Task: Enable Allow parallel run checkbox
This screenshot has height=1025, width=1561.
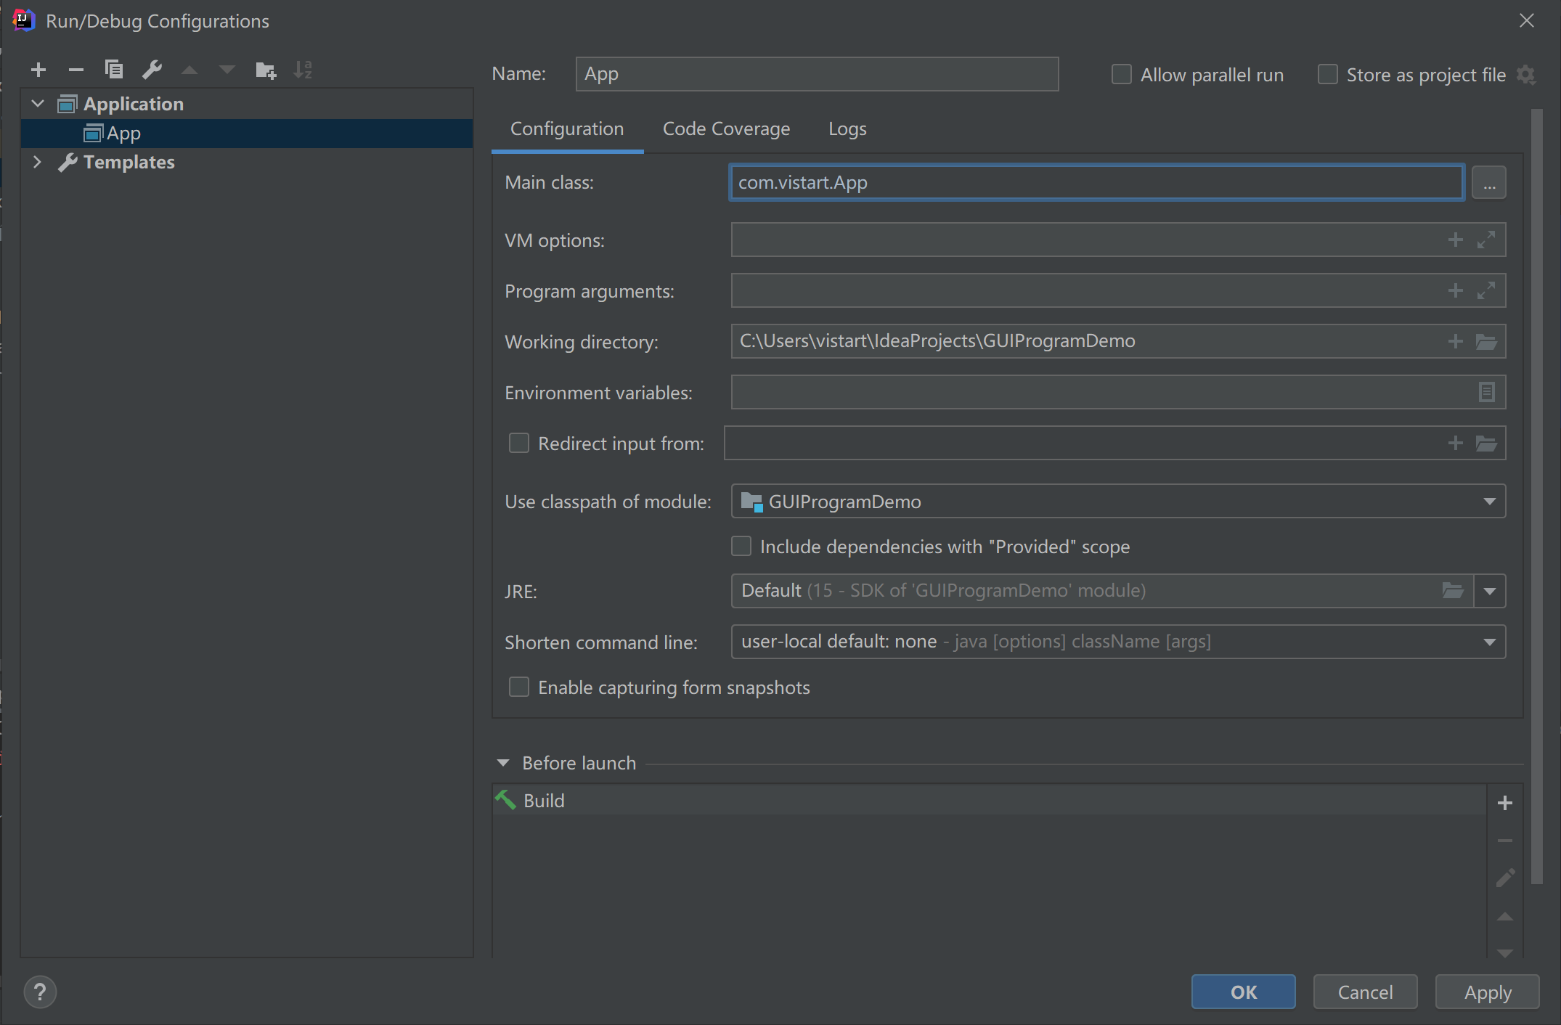Action: [x=1122, y=75]
